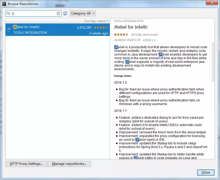Click the description panel scrollbar
The height and width of the screenshot is (180, 220).
(x=213, y=62)
